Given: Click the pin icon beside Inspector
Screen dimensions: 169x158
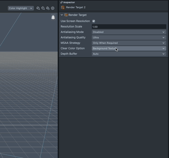Looking at the screenshot, I should pos(62,2).
